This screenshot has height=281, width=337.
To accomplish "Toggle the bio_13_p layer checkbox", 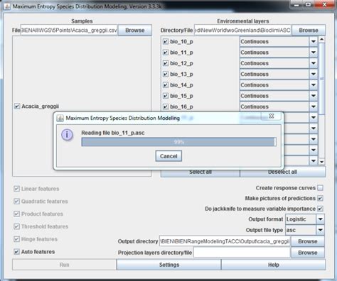I will pyautogui.click(x=166, y=75).
